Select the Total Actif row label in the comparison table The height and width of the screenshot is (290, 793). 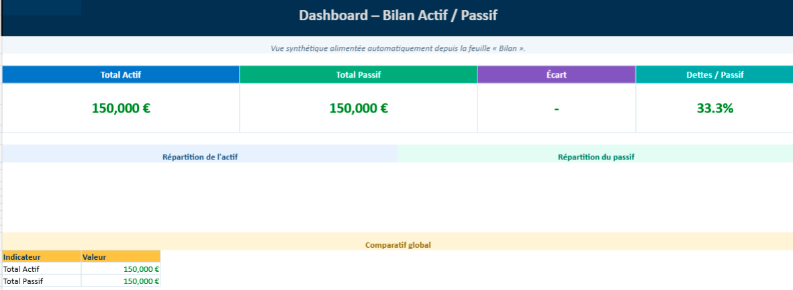tap(21, 269)
